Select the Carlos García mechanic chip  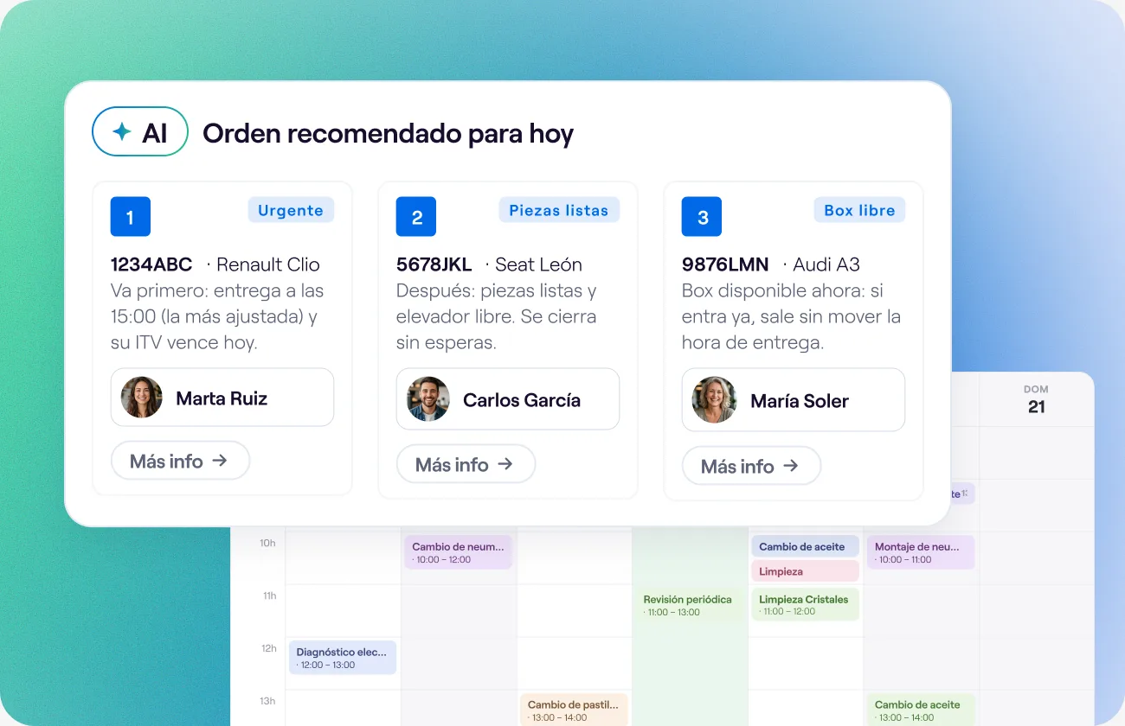click(x=508, y=399)
